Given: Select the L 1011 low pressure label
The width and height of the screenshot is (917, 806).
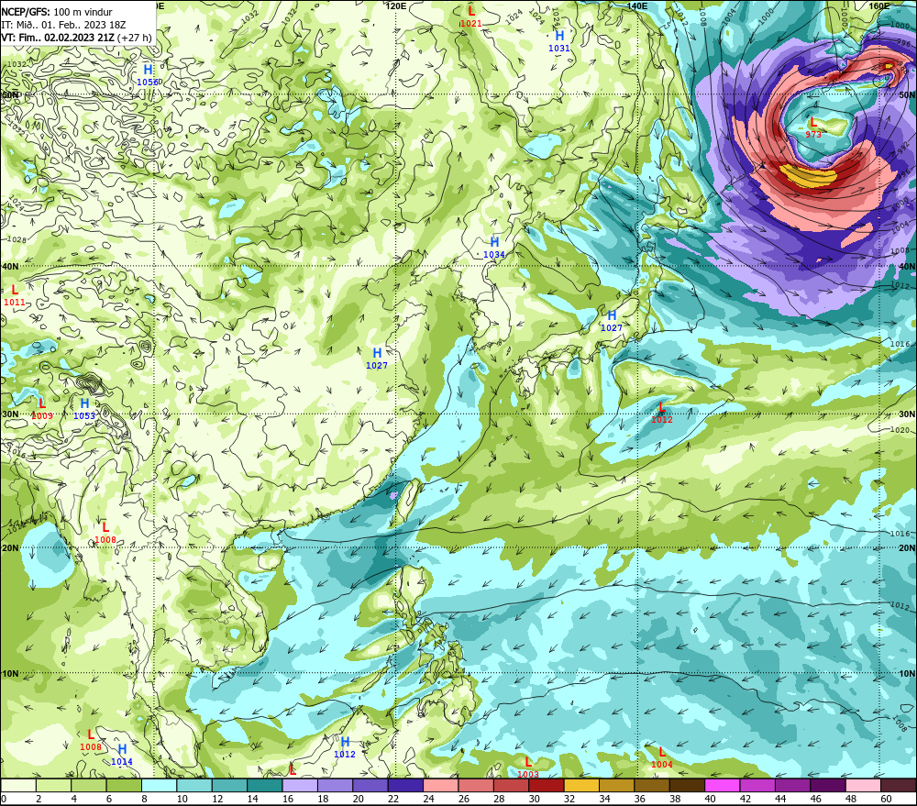Looking at the screenshot, I should point(15,295).
